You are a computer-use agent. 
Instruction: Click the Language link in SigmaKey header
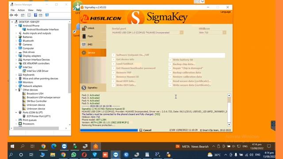coord(226,12)
